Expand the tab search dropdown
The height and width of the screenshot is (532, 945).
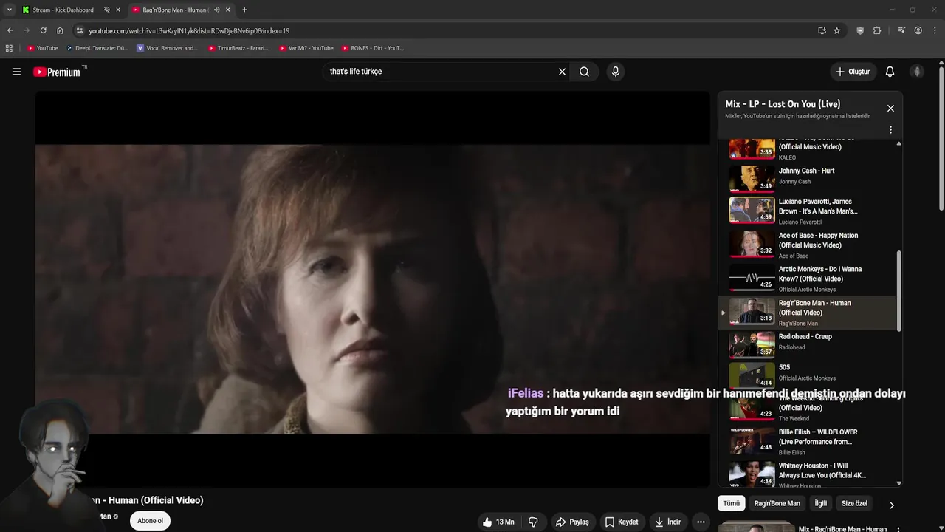click(x=9, y=10)
